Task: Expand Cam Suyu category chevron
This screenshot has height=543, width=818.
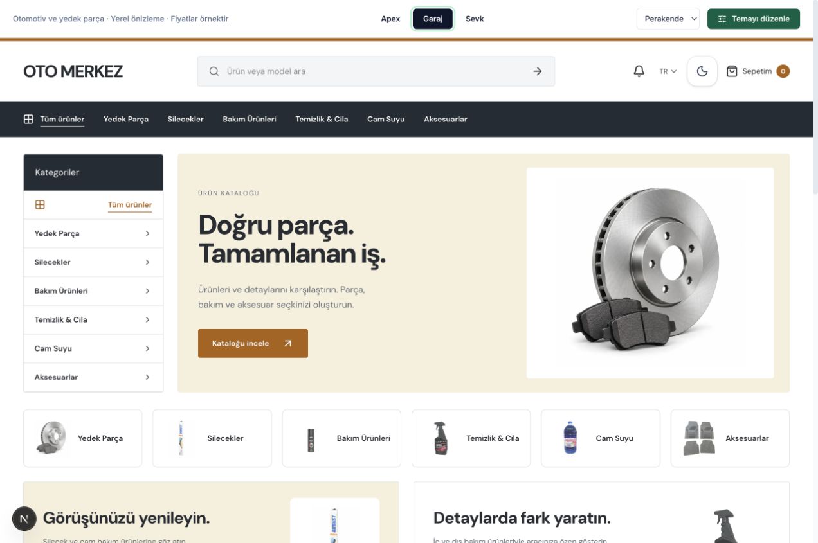Action: click(147, 348)
